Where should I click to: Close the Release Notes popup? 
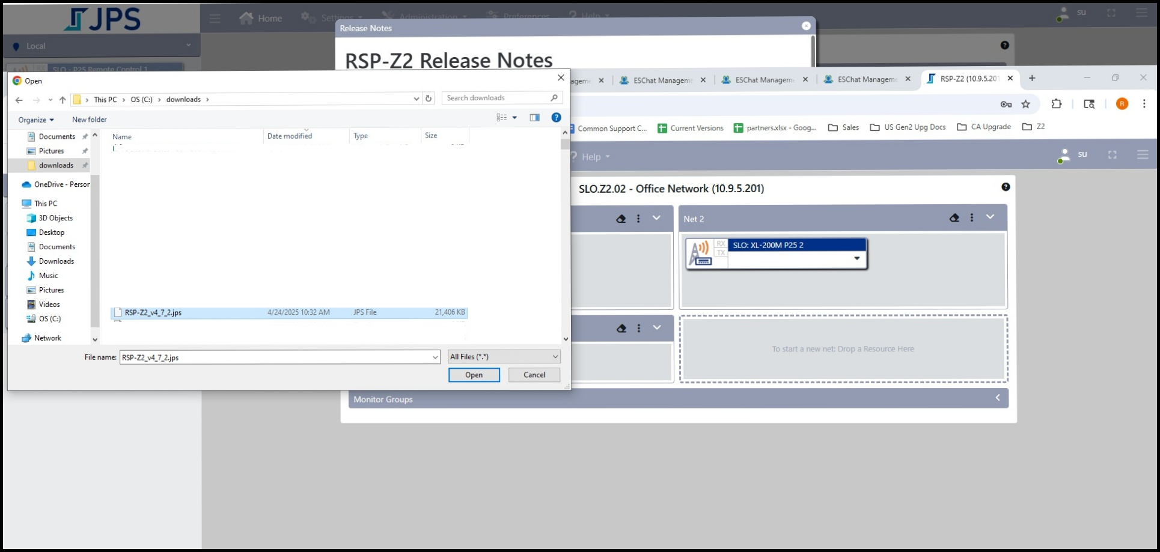(806, 26)
